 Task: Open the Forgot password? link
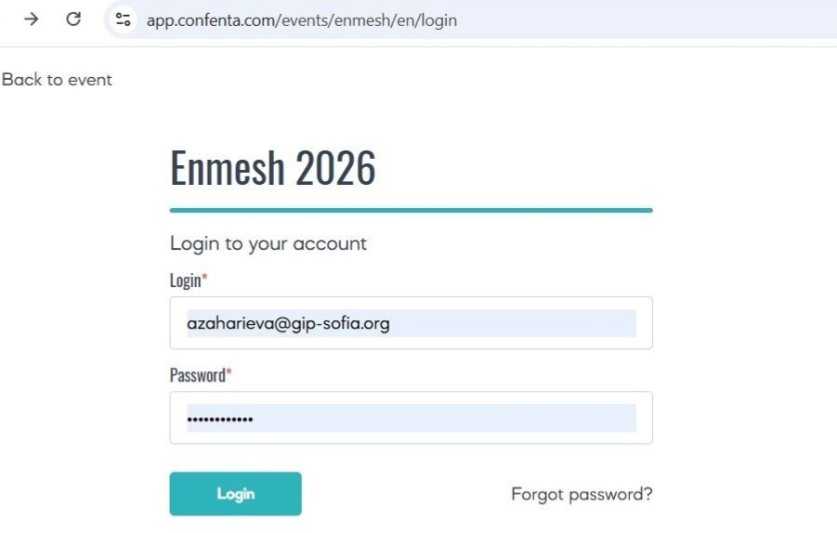[x=582, y=494]
